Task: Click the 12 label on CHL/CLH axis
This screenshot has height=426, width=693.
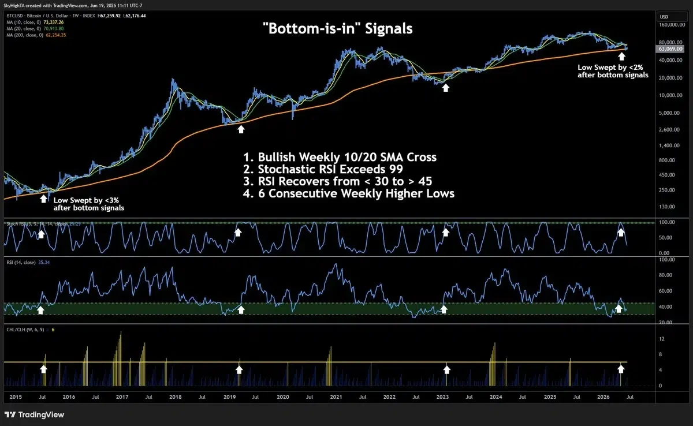Action: 662,339
